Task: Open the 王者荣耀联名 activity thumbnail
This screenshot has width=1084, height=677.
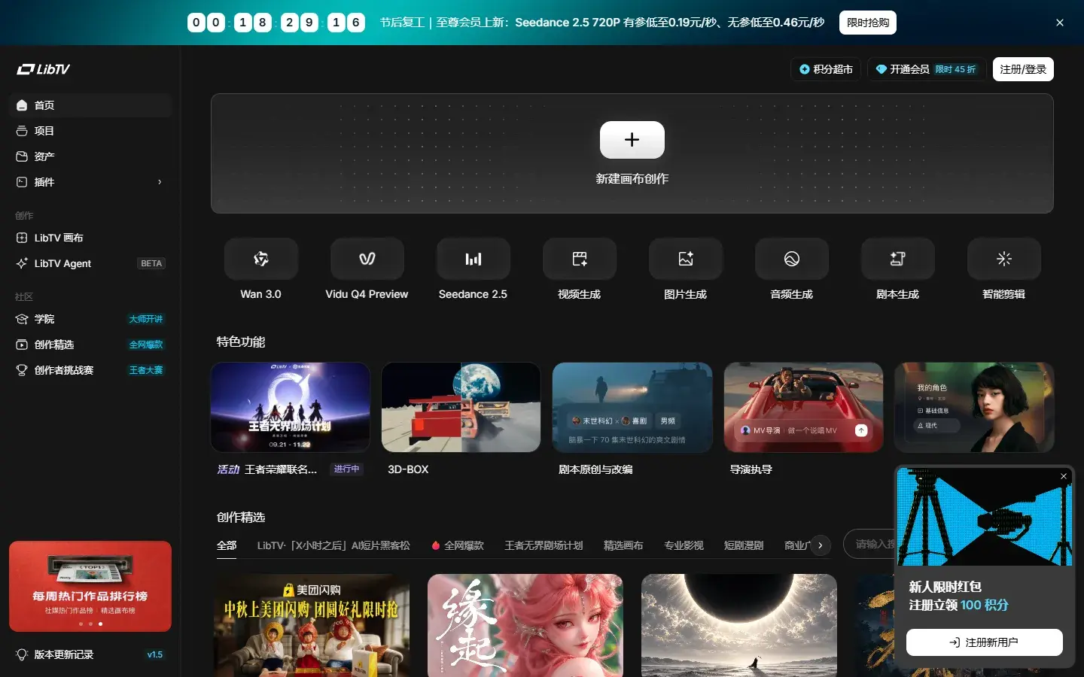Action: [x=291, y=407]
